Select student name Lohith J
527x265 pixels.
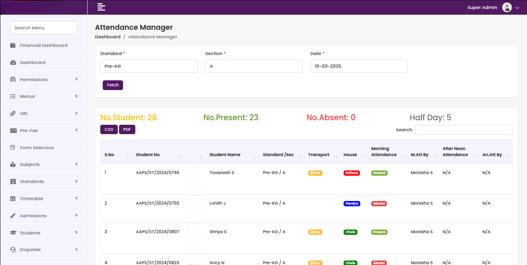(218, 203)
